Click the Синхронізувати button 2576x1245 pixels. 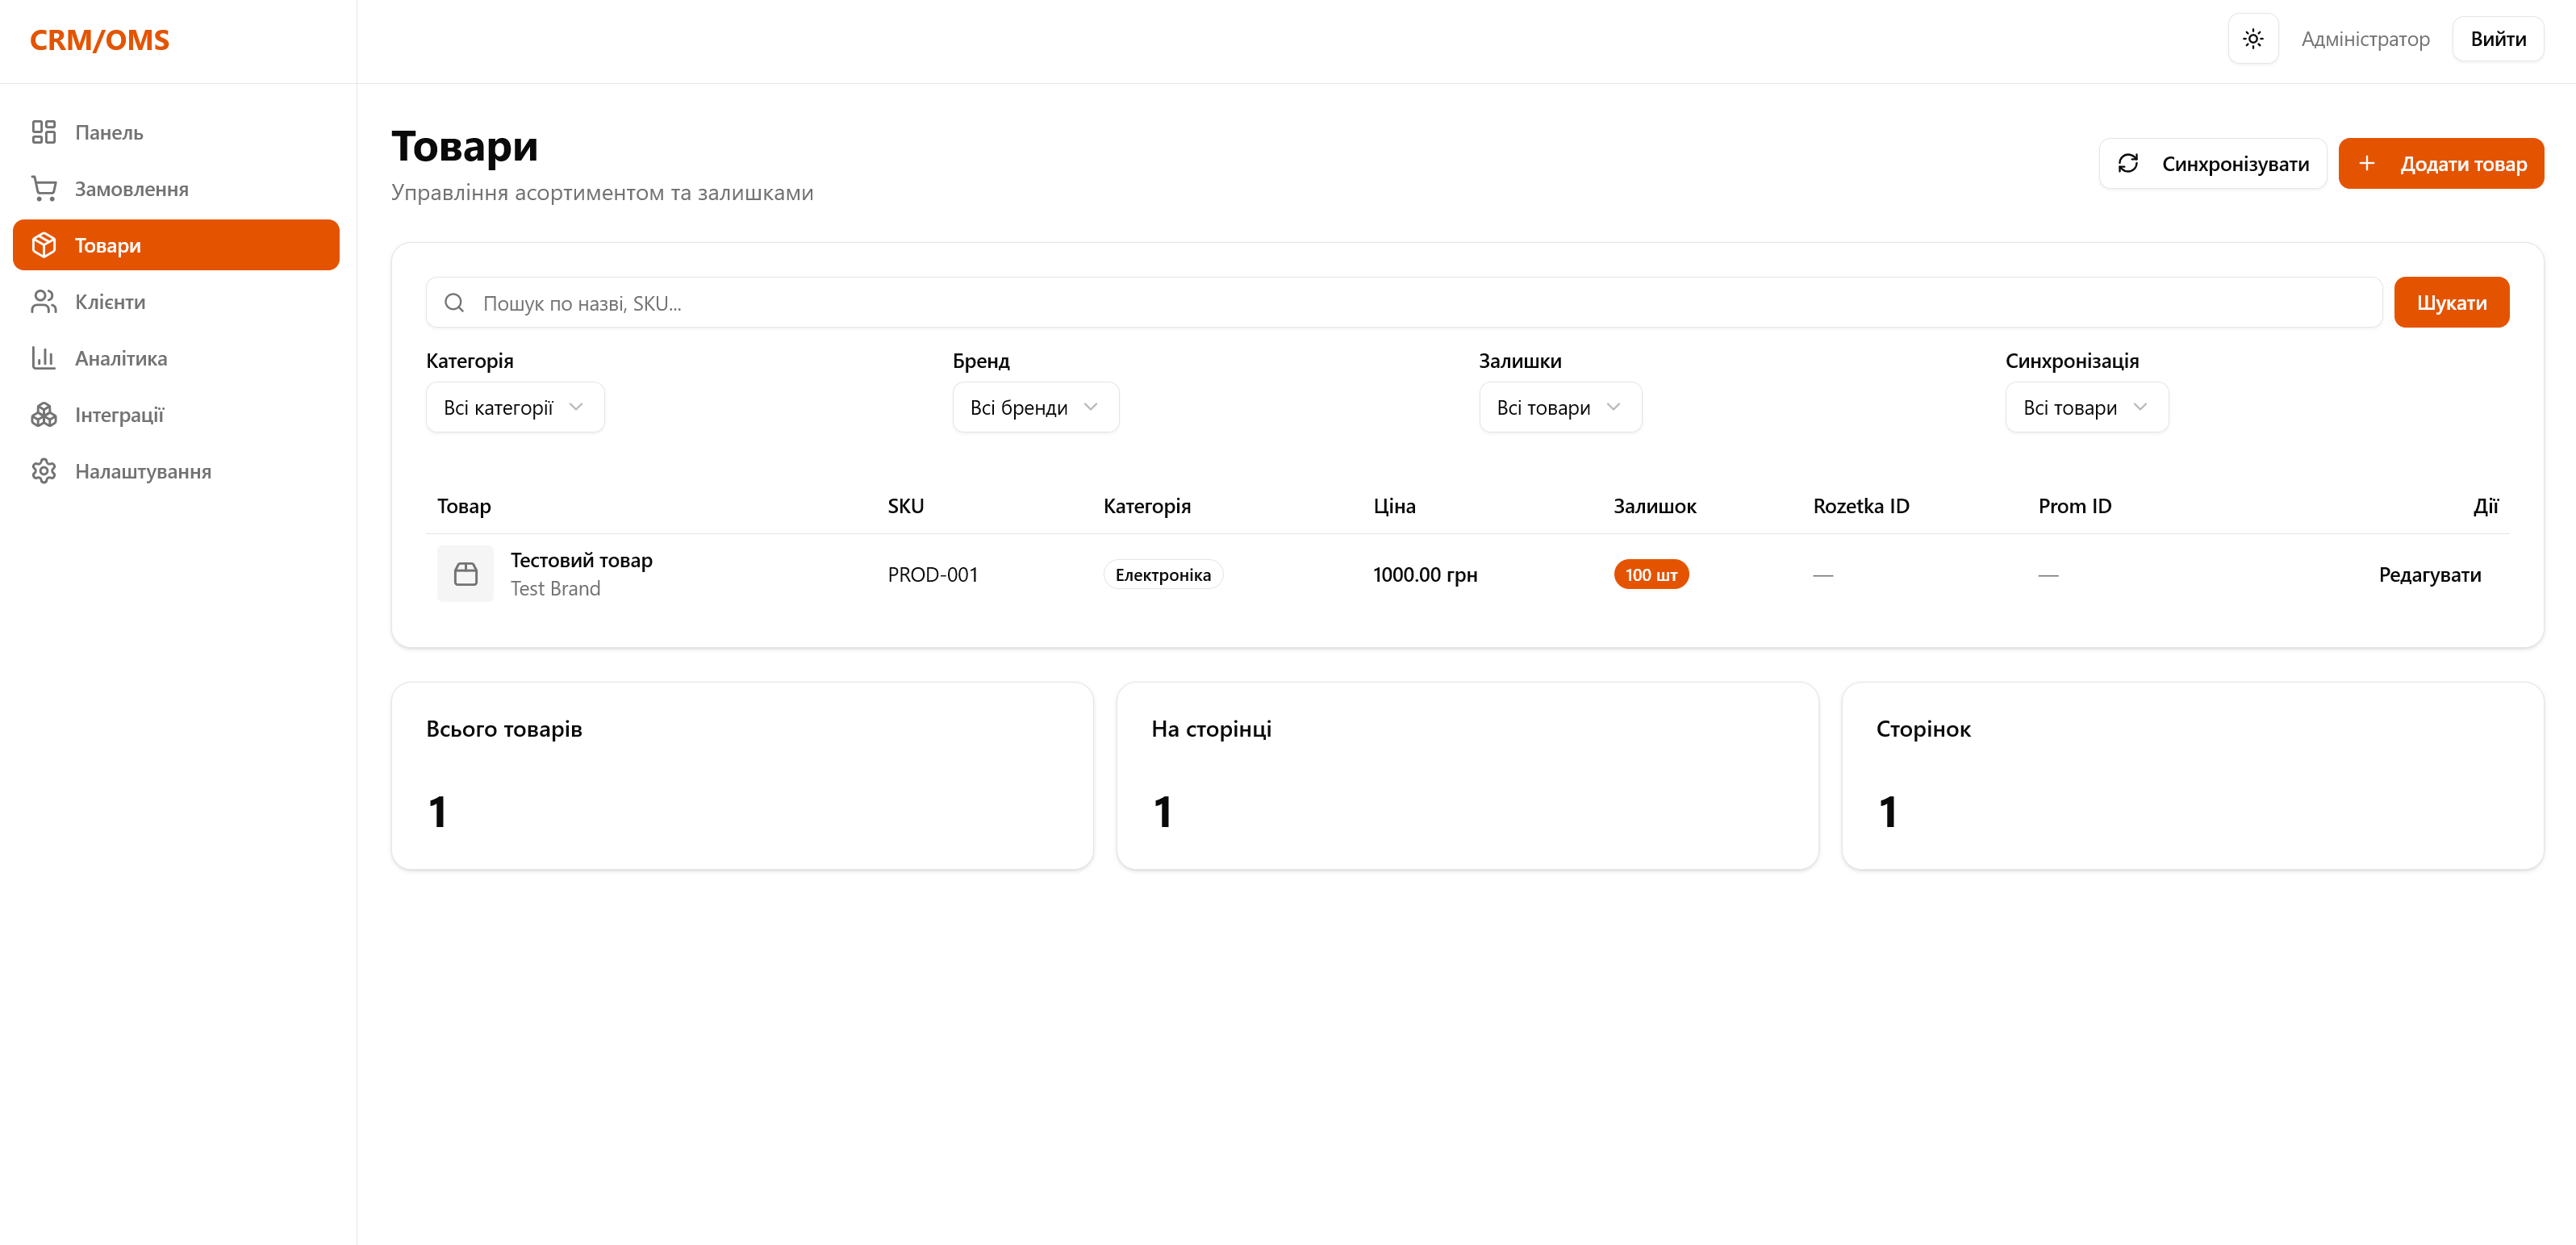click(2212, 163)
